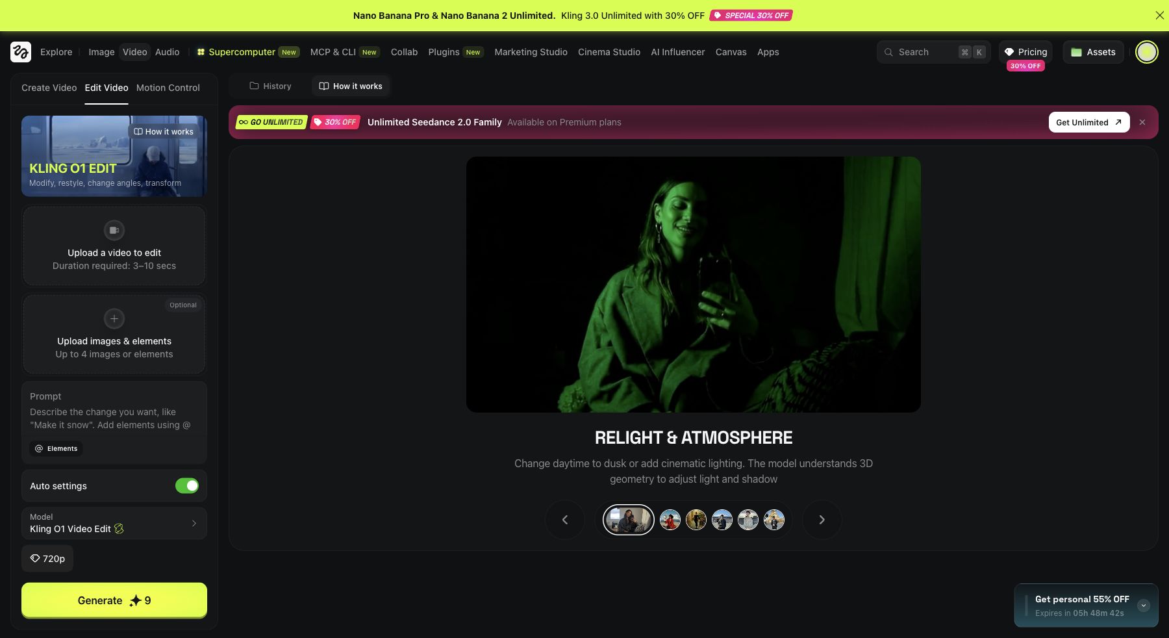Go to previous example with left arrow
The height and width of the screenshot is (638, 1169).
pos(565,520)
